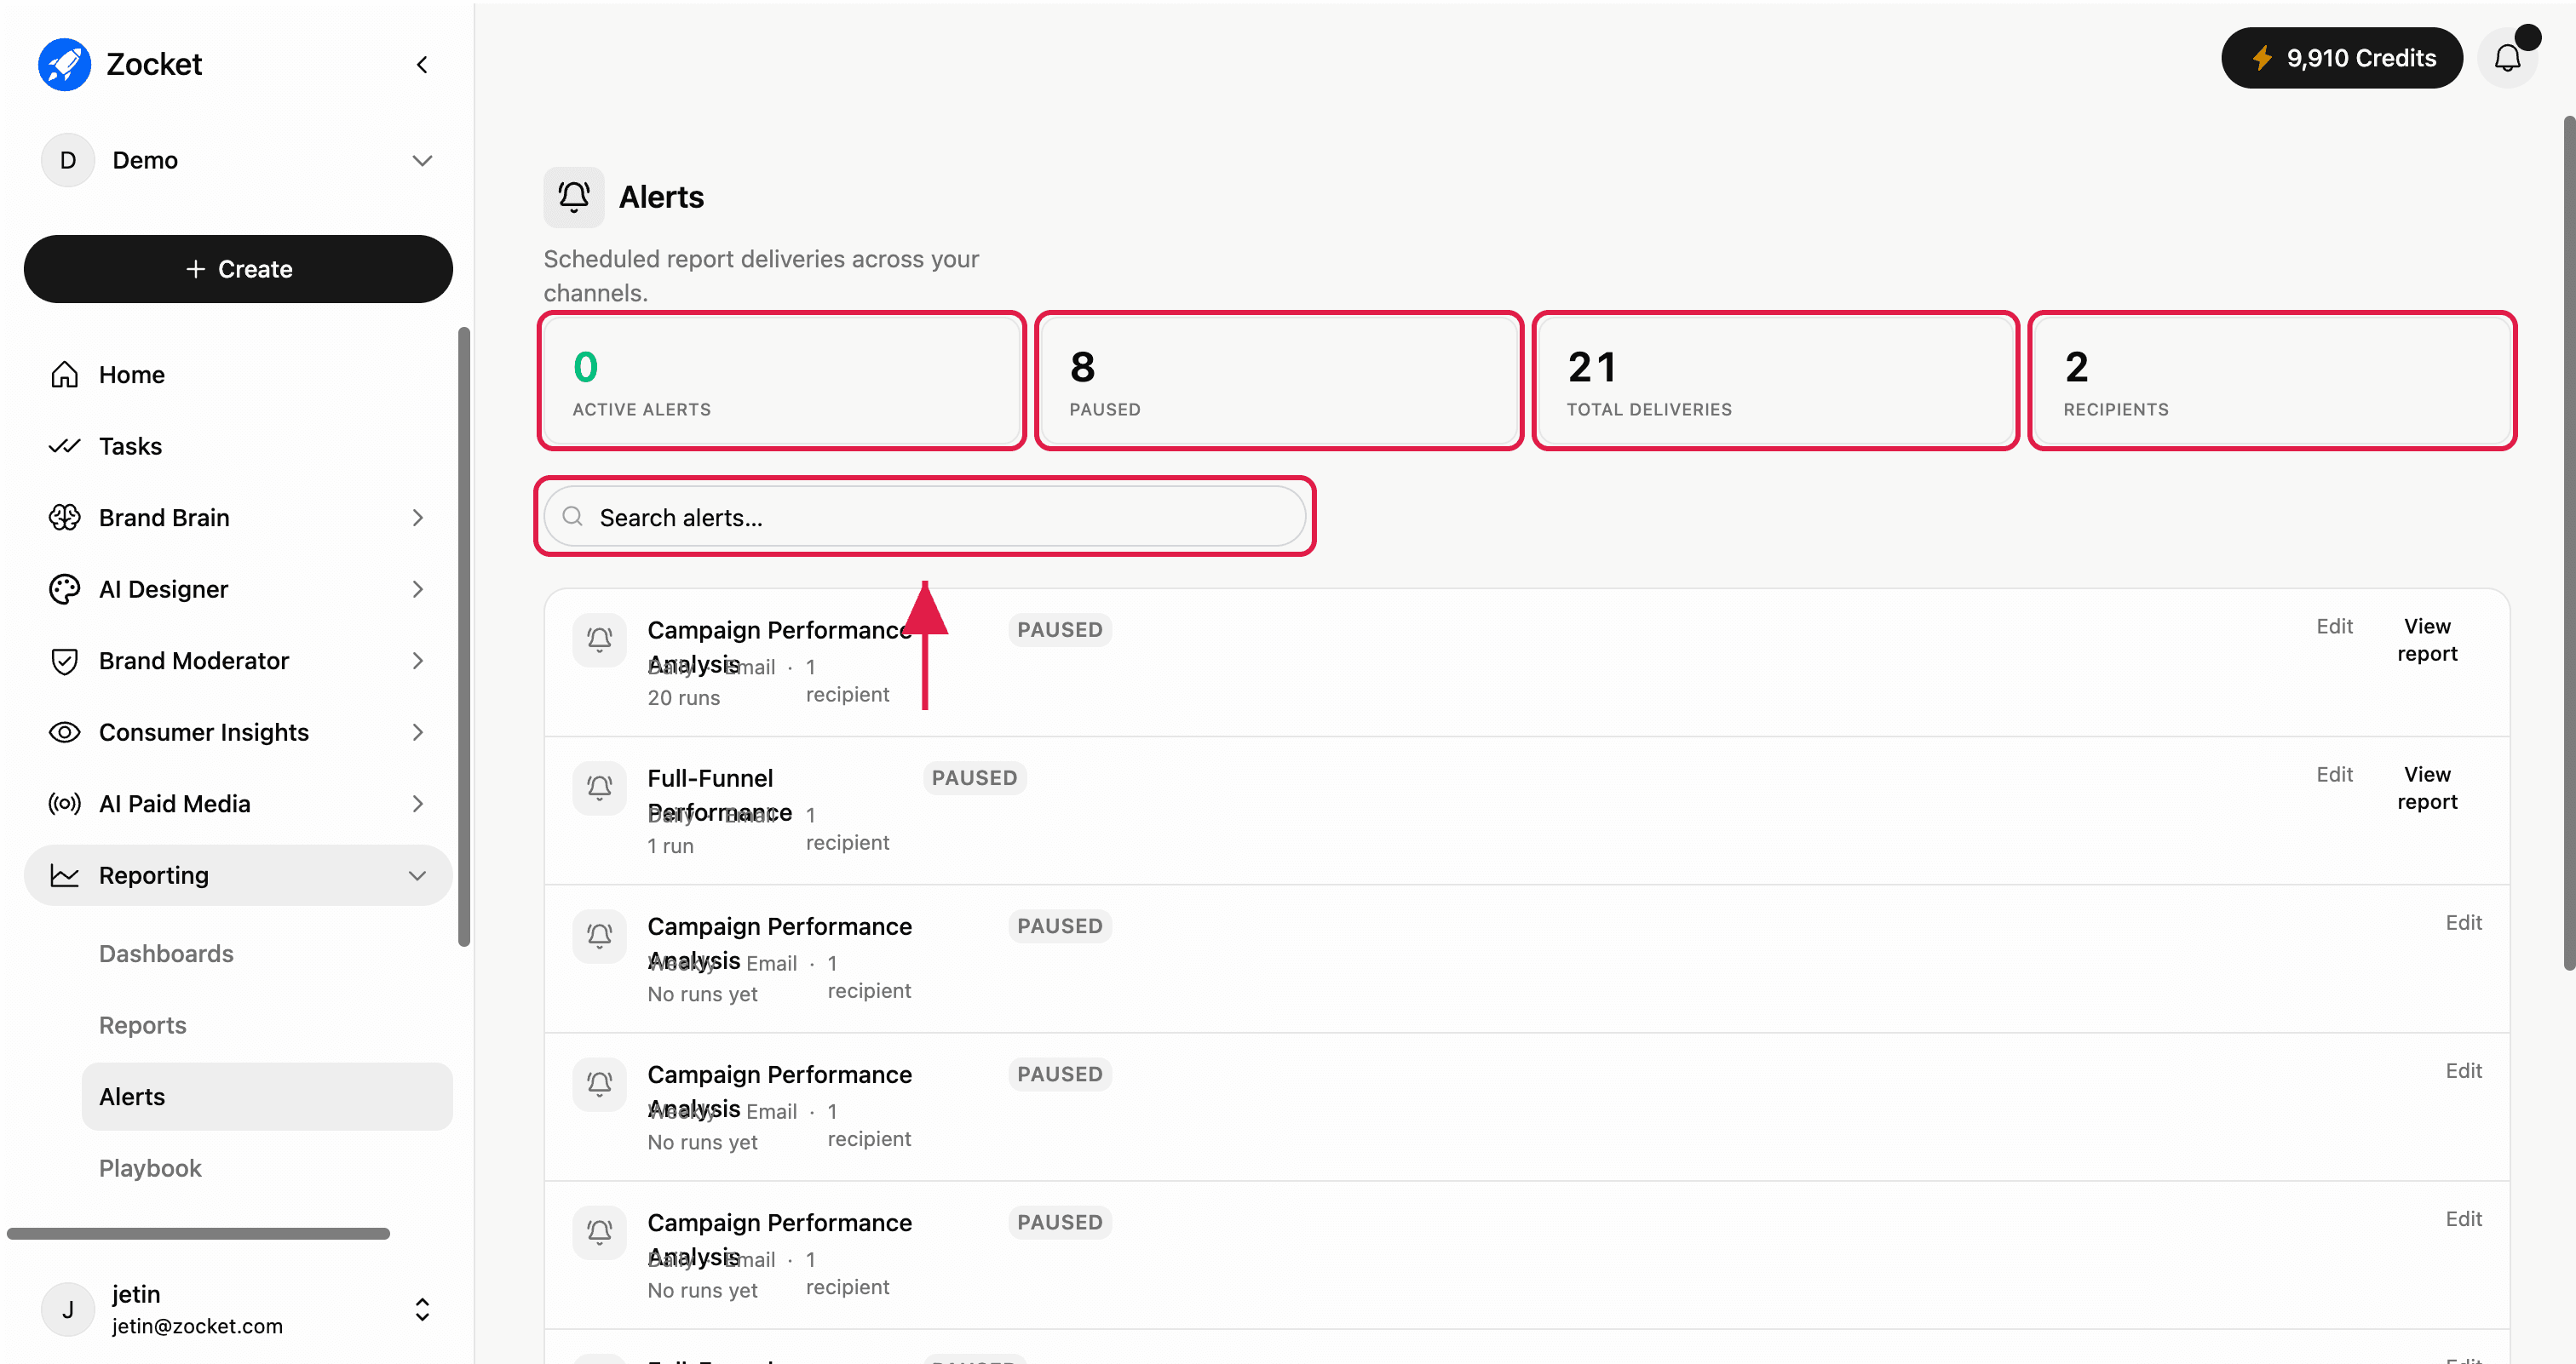Click the bell icon on the Full-Funnel Performance alert
This screenshot has width=2576, height=1364.
coord(600,788)
